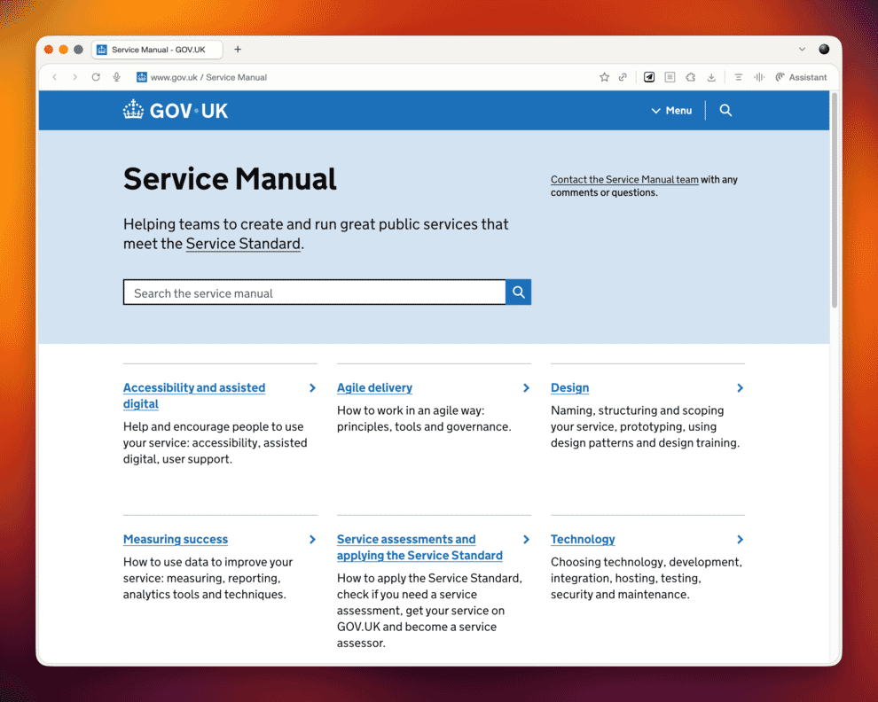Click text 'How to work in an agile way'
878x702 pixels.
pos(411,410)
